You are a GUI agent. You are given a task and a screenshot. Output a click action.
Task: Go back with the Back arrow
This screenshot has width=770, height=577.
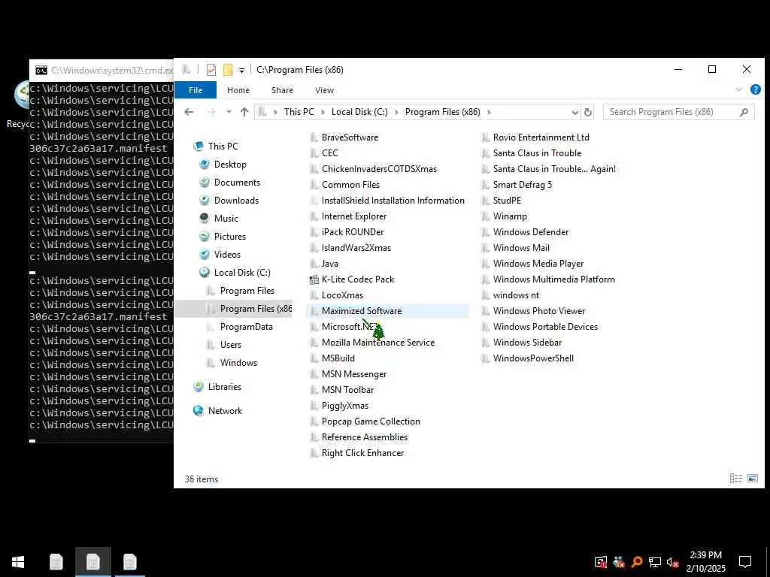[189, 113]
